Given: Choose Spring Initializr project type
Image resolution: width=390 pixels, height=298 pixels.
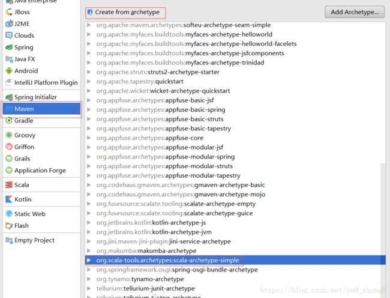Looking at the screenshot, I should 41,97.
